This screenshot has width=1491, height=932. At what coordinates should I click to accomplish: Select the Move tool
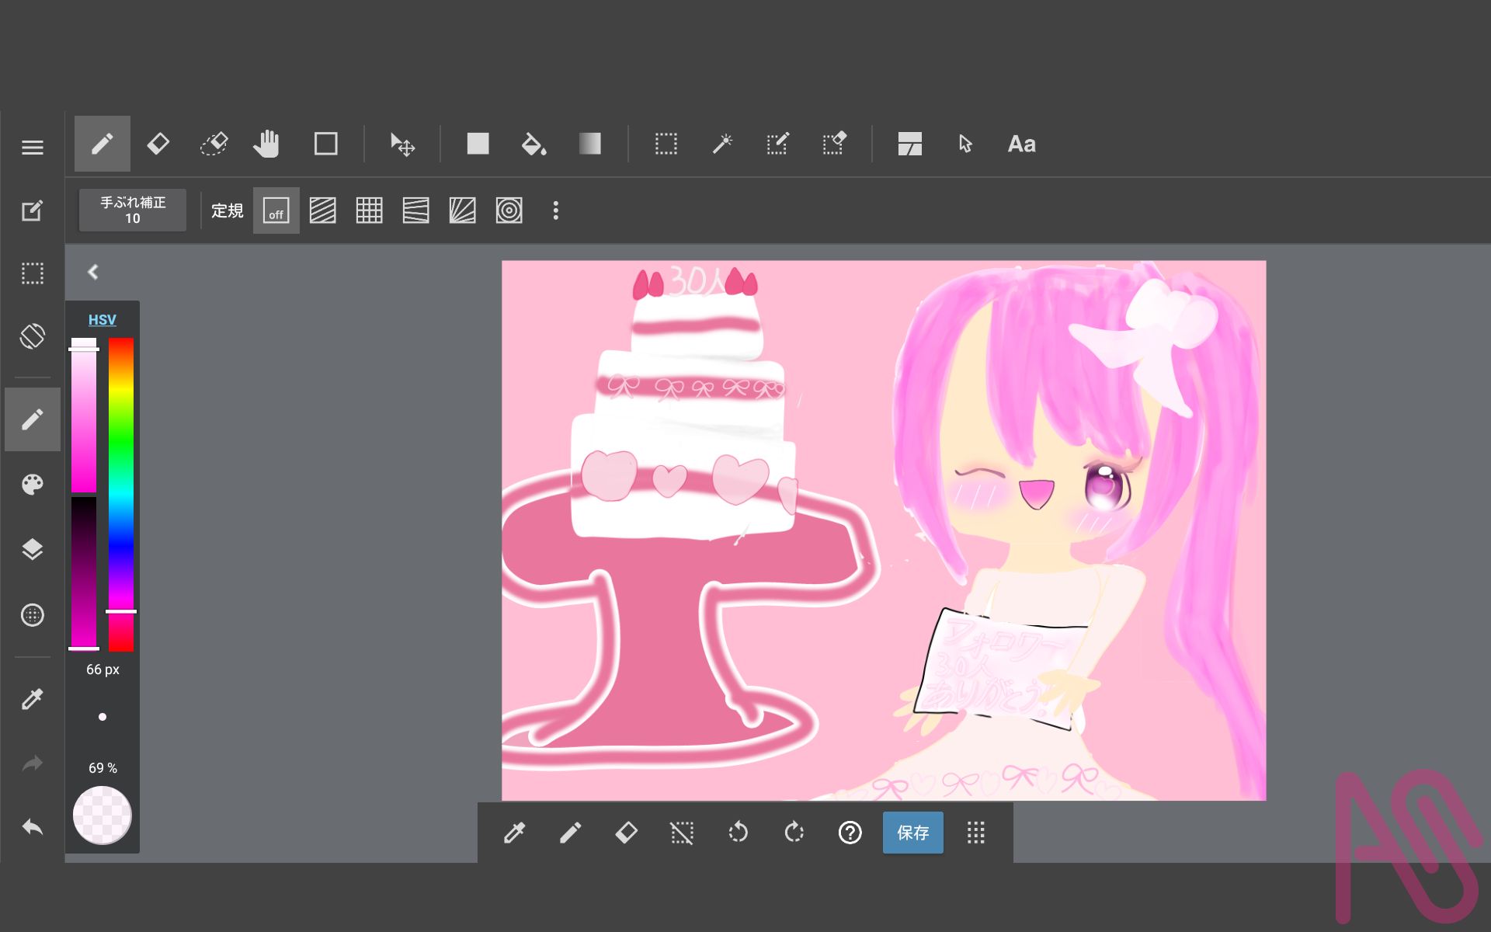click(402, 144)
